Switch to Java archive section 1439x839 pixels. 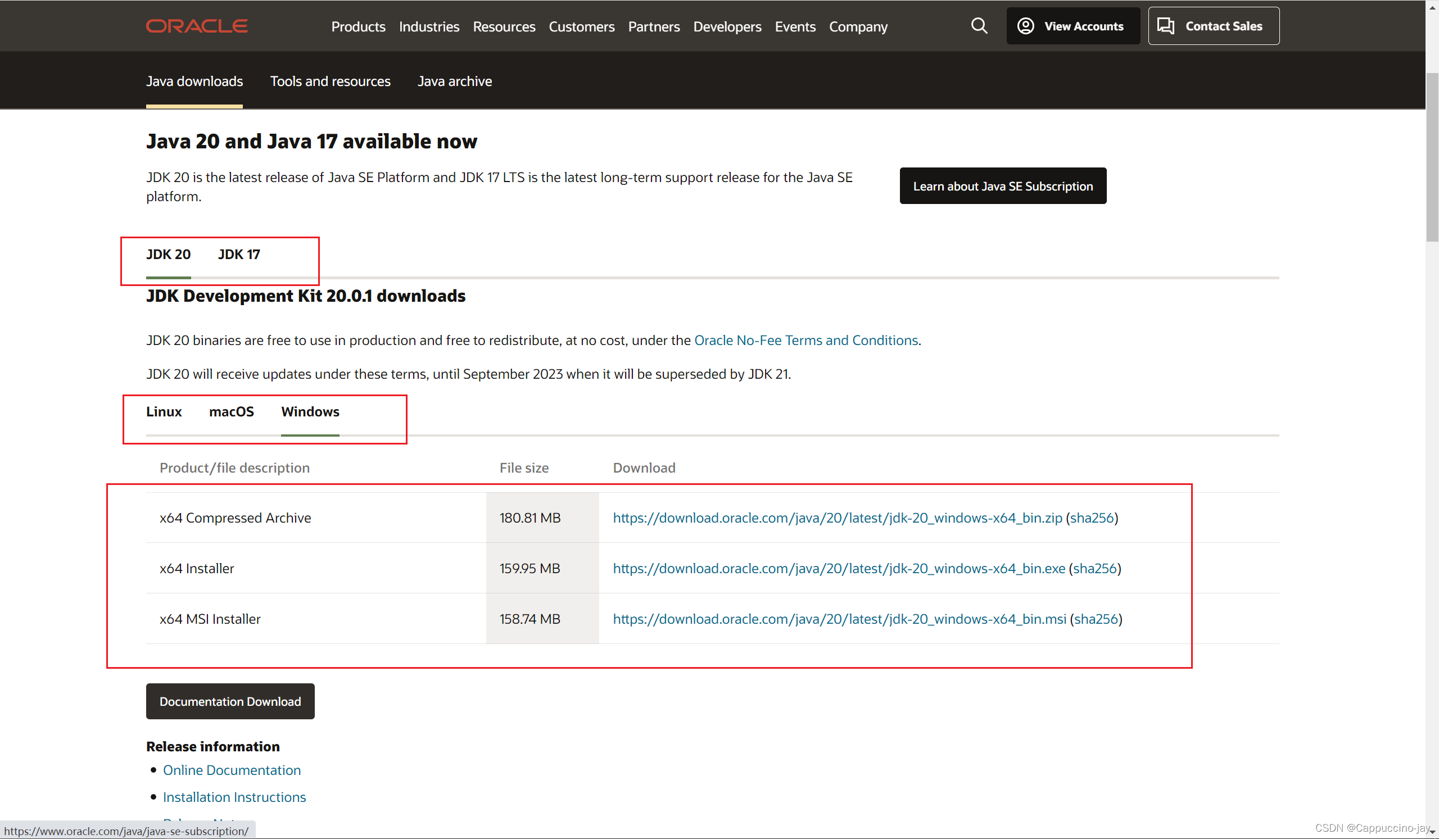[x=454, y=81]
